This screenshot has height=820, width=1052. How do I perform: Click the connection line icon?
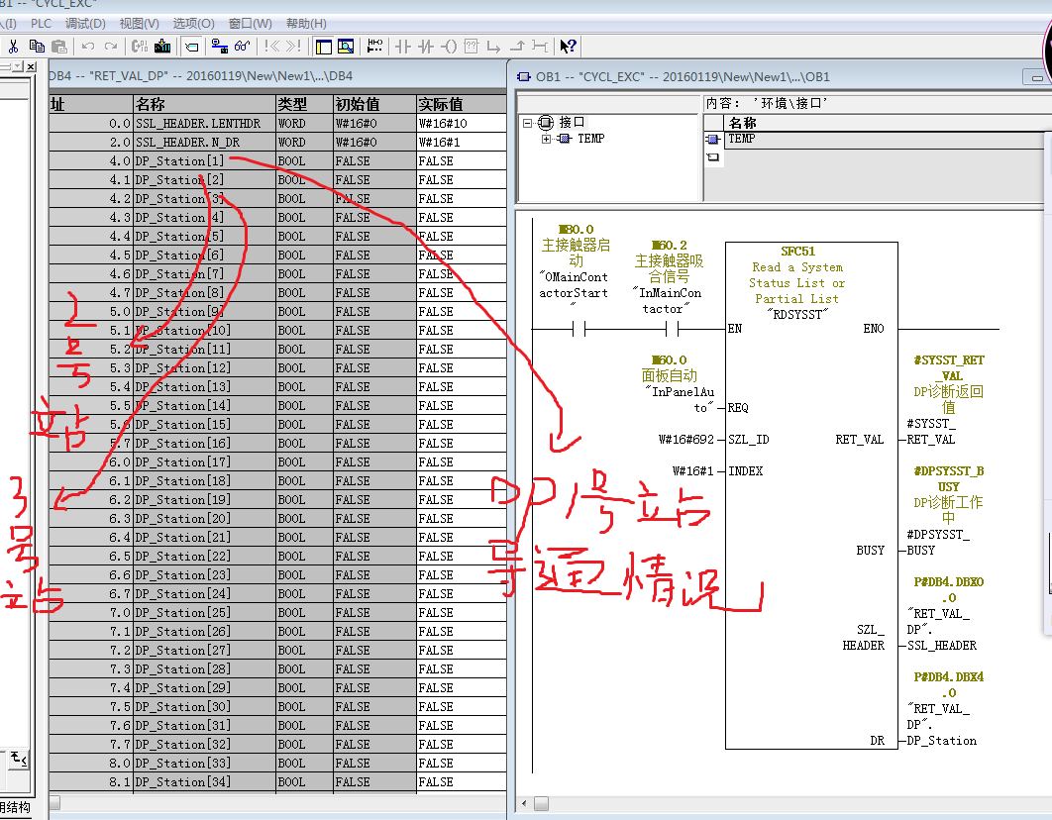(x=540, y=47)
